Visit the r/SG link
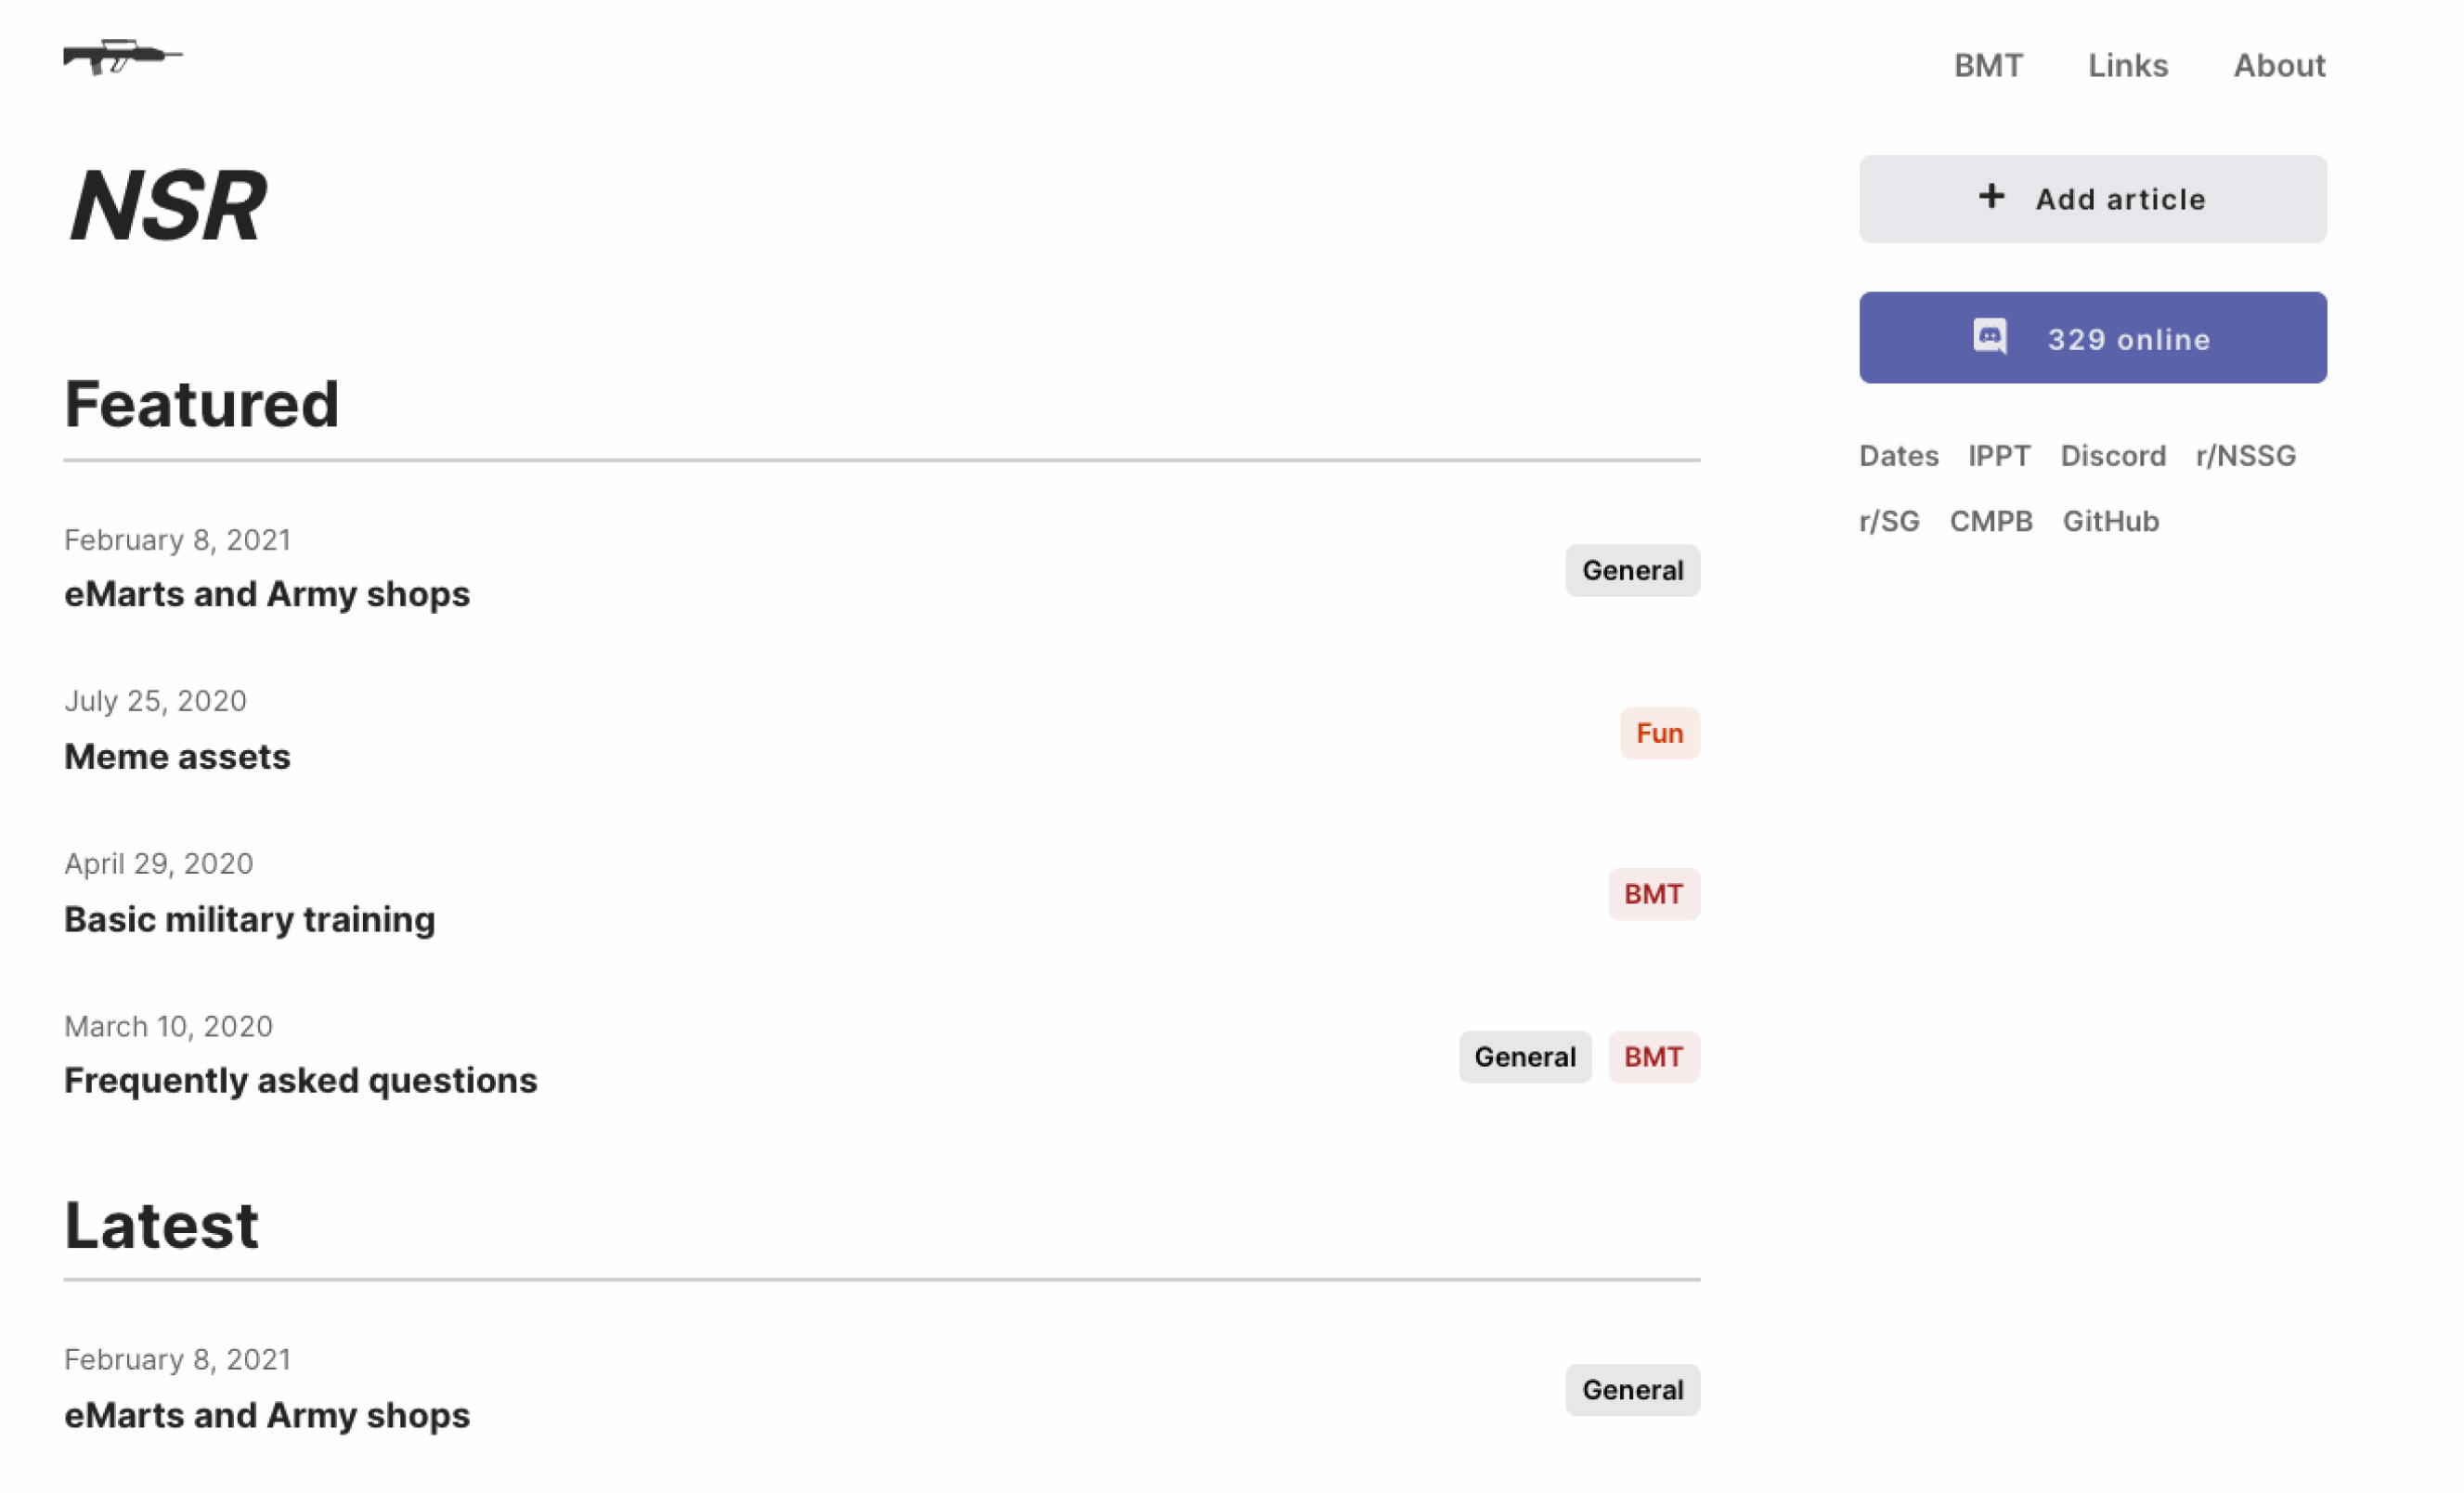This screenshot has width=2464, height=1493. click(1889, 521)
